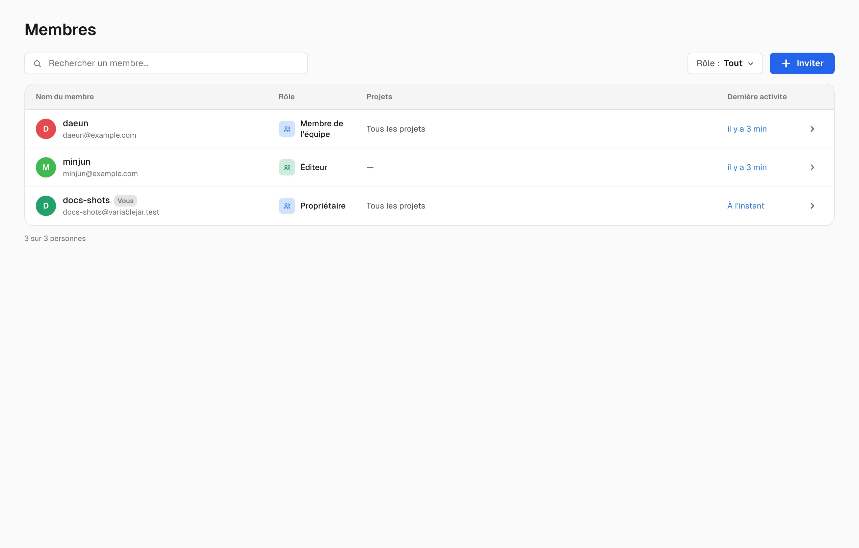Select the docs-shots member name
Viewport: 859px width, 548px height.
[86, 200]
